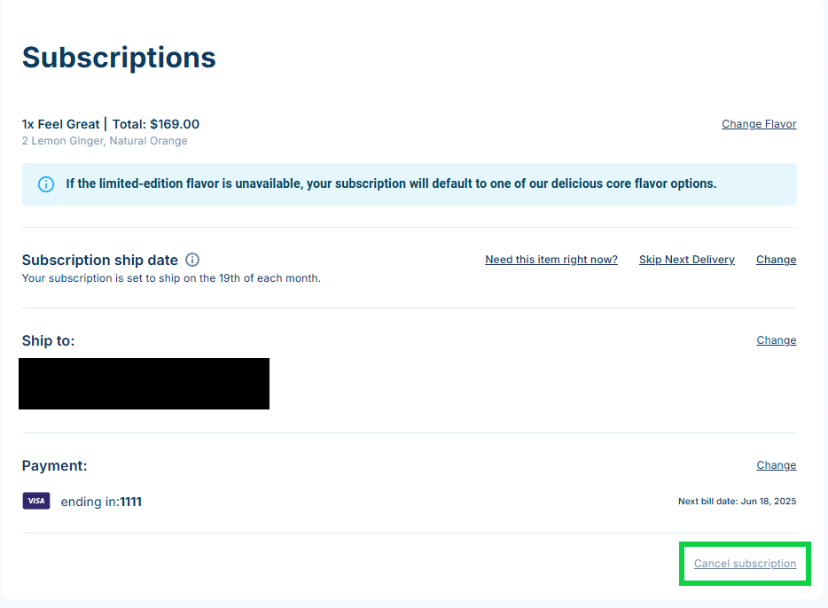Click the Ship to section heading
Image resolution: width=828 pixels, height=608 pixels.
tap(48, 341)
